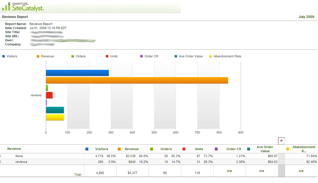Viewport: 318px width, 183px height.
Task: Sort the table by the Reviews column header
Action: (x=14, y=149)
